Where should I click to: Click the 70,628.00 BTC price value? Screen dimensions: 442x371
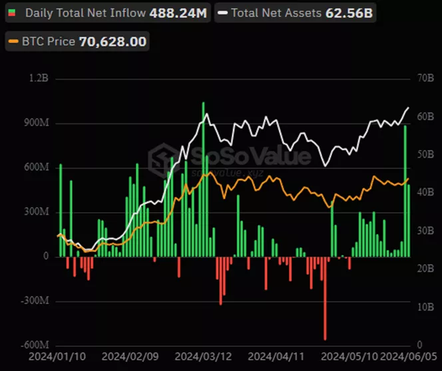pyautogui.click(x=112, y=42)
